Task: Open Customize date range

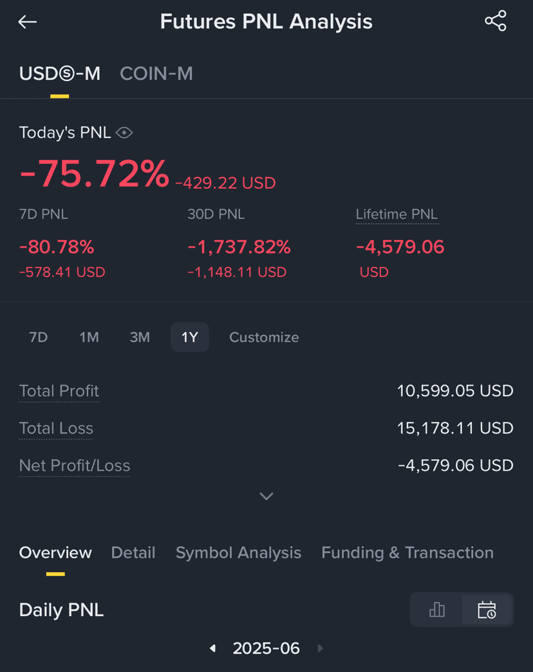Action: coord(264,337)
